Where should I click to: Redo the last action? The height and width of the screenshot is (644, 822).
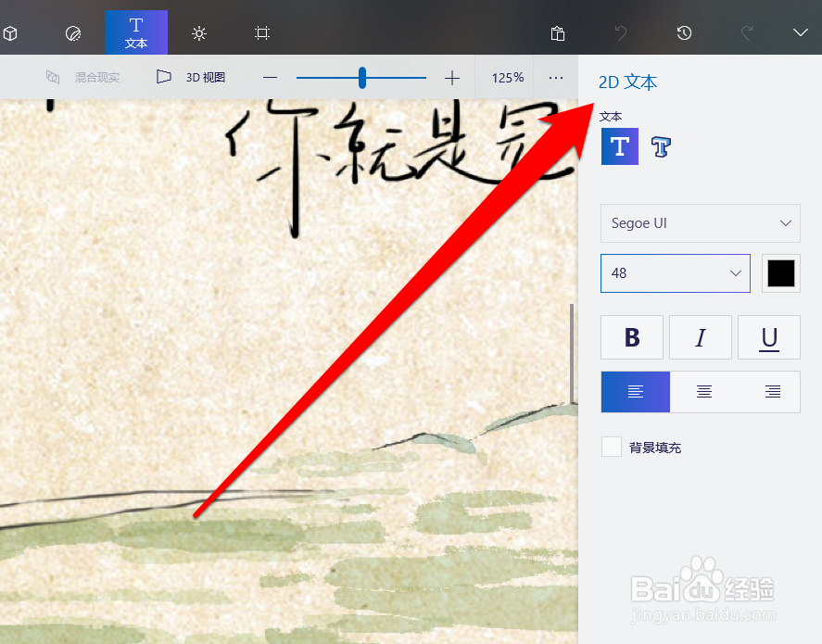[x=747, y=33]
